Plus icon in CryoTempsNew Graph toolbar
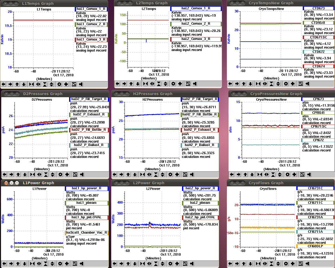The image size is (335, 268). tap(293, 84)
